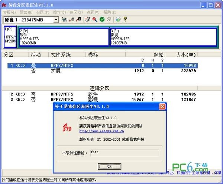Screen dimensions: 223x184
Task: Click the red-cross magnifier icon
Action: [x=95, y=19]
